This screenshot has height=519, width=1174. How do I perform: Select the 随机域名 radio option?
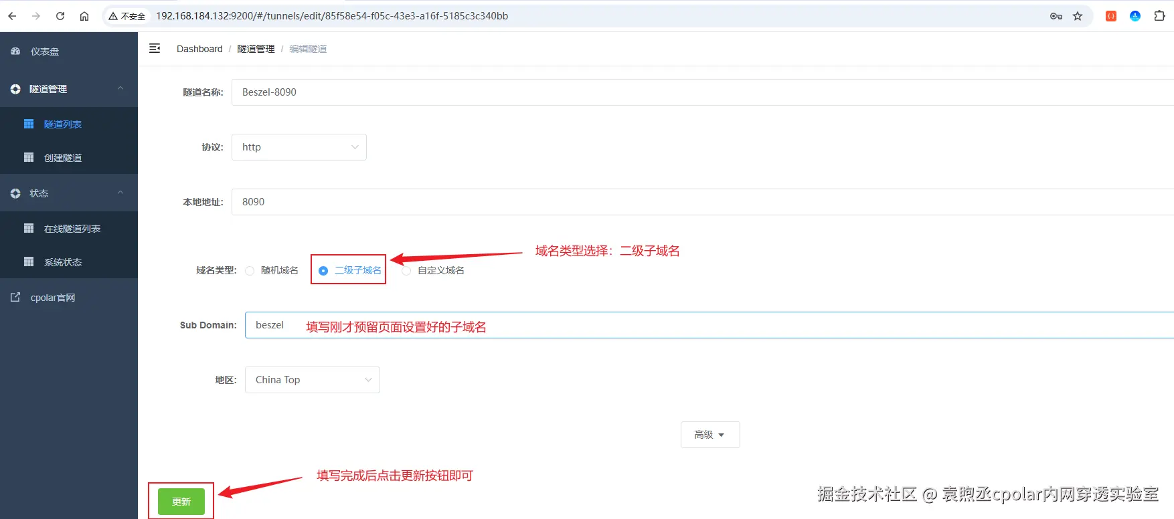point(250,271)
